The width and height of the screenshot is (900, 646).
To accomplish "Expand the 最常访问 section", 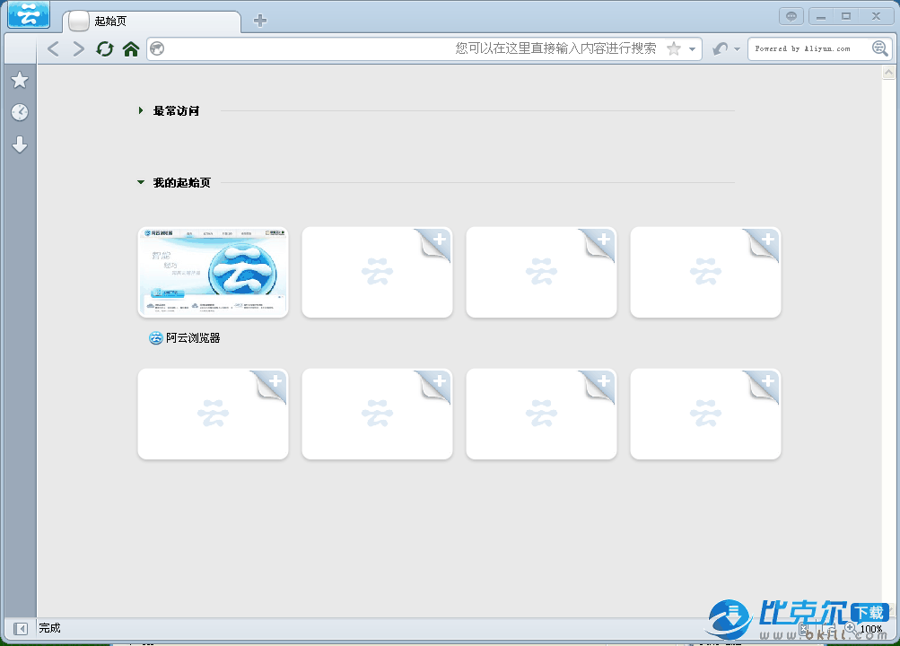I will coord(141,110).
